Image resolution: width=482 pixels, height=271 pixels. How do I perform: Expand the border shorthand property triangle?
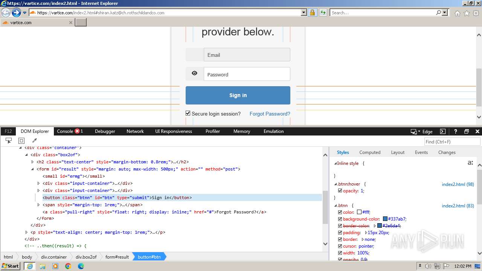click(x=363, y=239)
